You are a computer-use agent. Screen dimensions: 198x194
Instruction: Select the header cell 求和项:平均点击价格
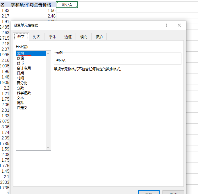(x=31, y=5)
